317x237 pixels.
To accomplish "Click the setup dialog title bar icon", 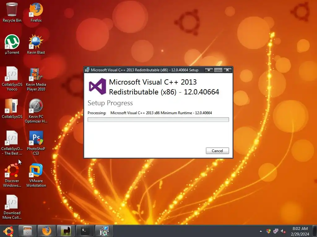I will pos(87,70).
